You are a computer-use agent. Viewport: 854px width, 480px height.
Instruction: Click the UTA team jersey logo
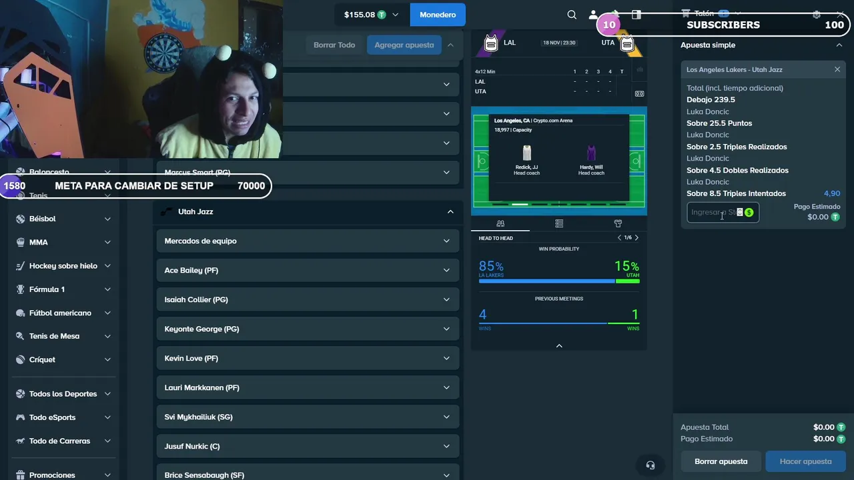(x=626, y=43)
